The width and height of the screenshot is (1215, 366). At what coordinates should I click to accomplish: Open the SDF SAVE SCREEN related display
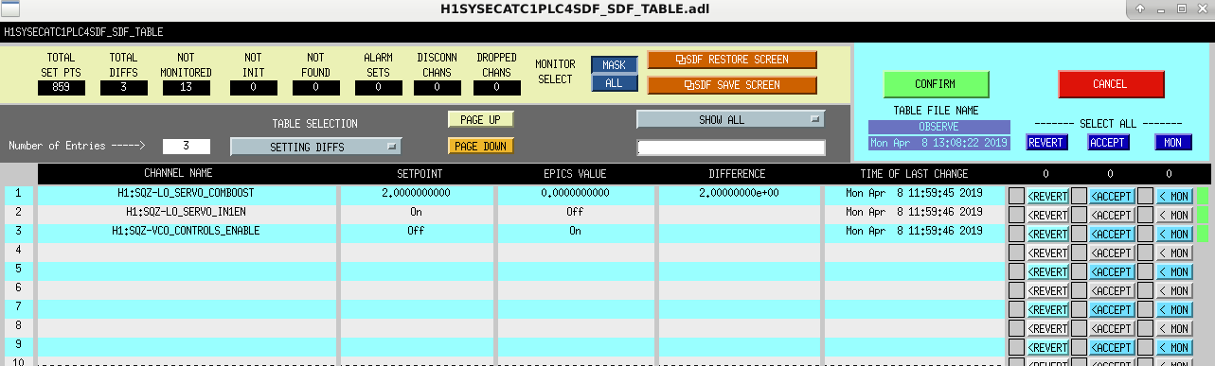(x=732, y=85)
